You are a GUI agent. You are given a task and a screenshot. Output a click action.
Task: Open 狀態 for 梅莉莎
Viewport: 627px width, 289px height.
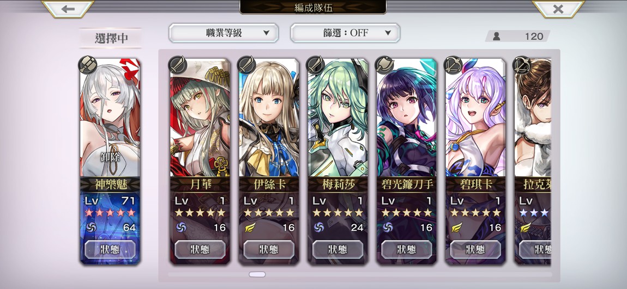[338, 249]
